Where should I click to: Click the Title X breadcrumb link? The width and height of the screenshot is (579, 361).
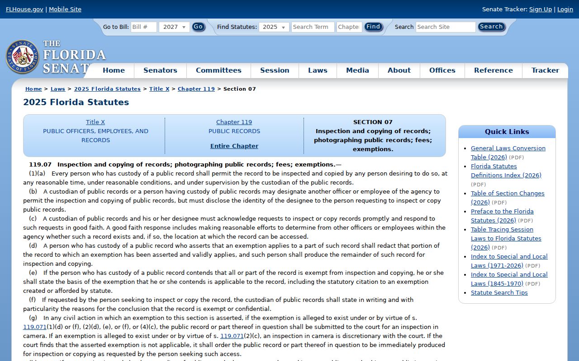pos(159,89)
